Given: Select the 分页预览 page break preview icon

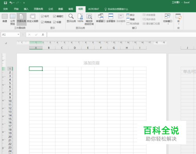Looking at the screenshot, I should tap(13, 19).
